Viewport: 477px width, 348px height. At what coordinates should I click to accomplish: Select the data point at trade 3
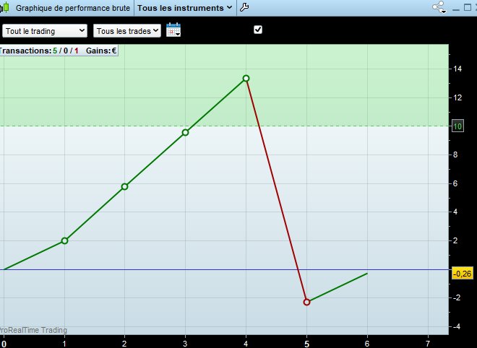click(185, 133)
